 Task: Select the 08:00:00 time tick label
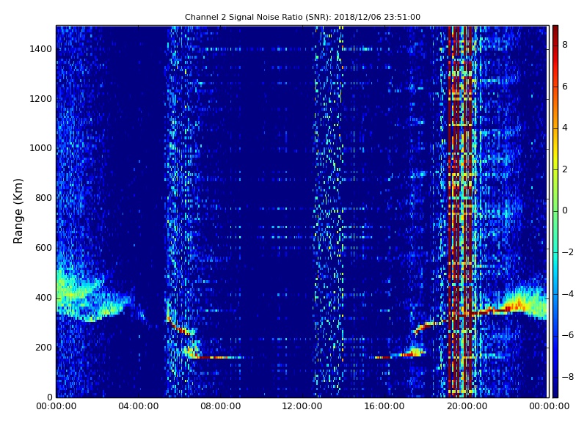tap(221, 407)
